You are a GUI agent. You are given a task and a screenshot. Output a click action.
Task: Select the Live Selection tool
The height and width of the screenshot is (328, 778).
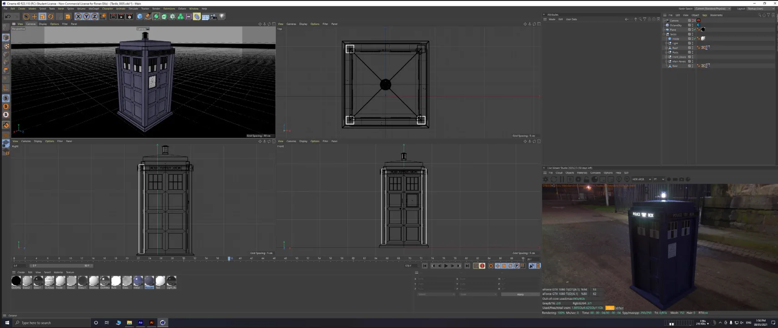(x=26, y=16)
